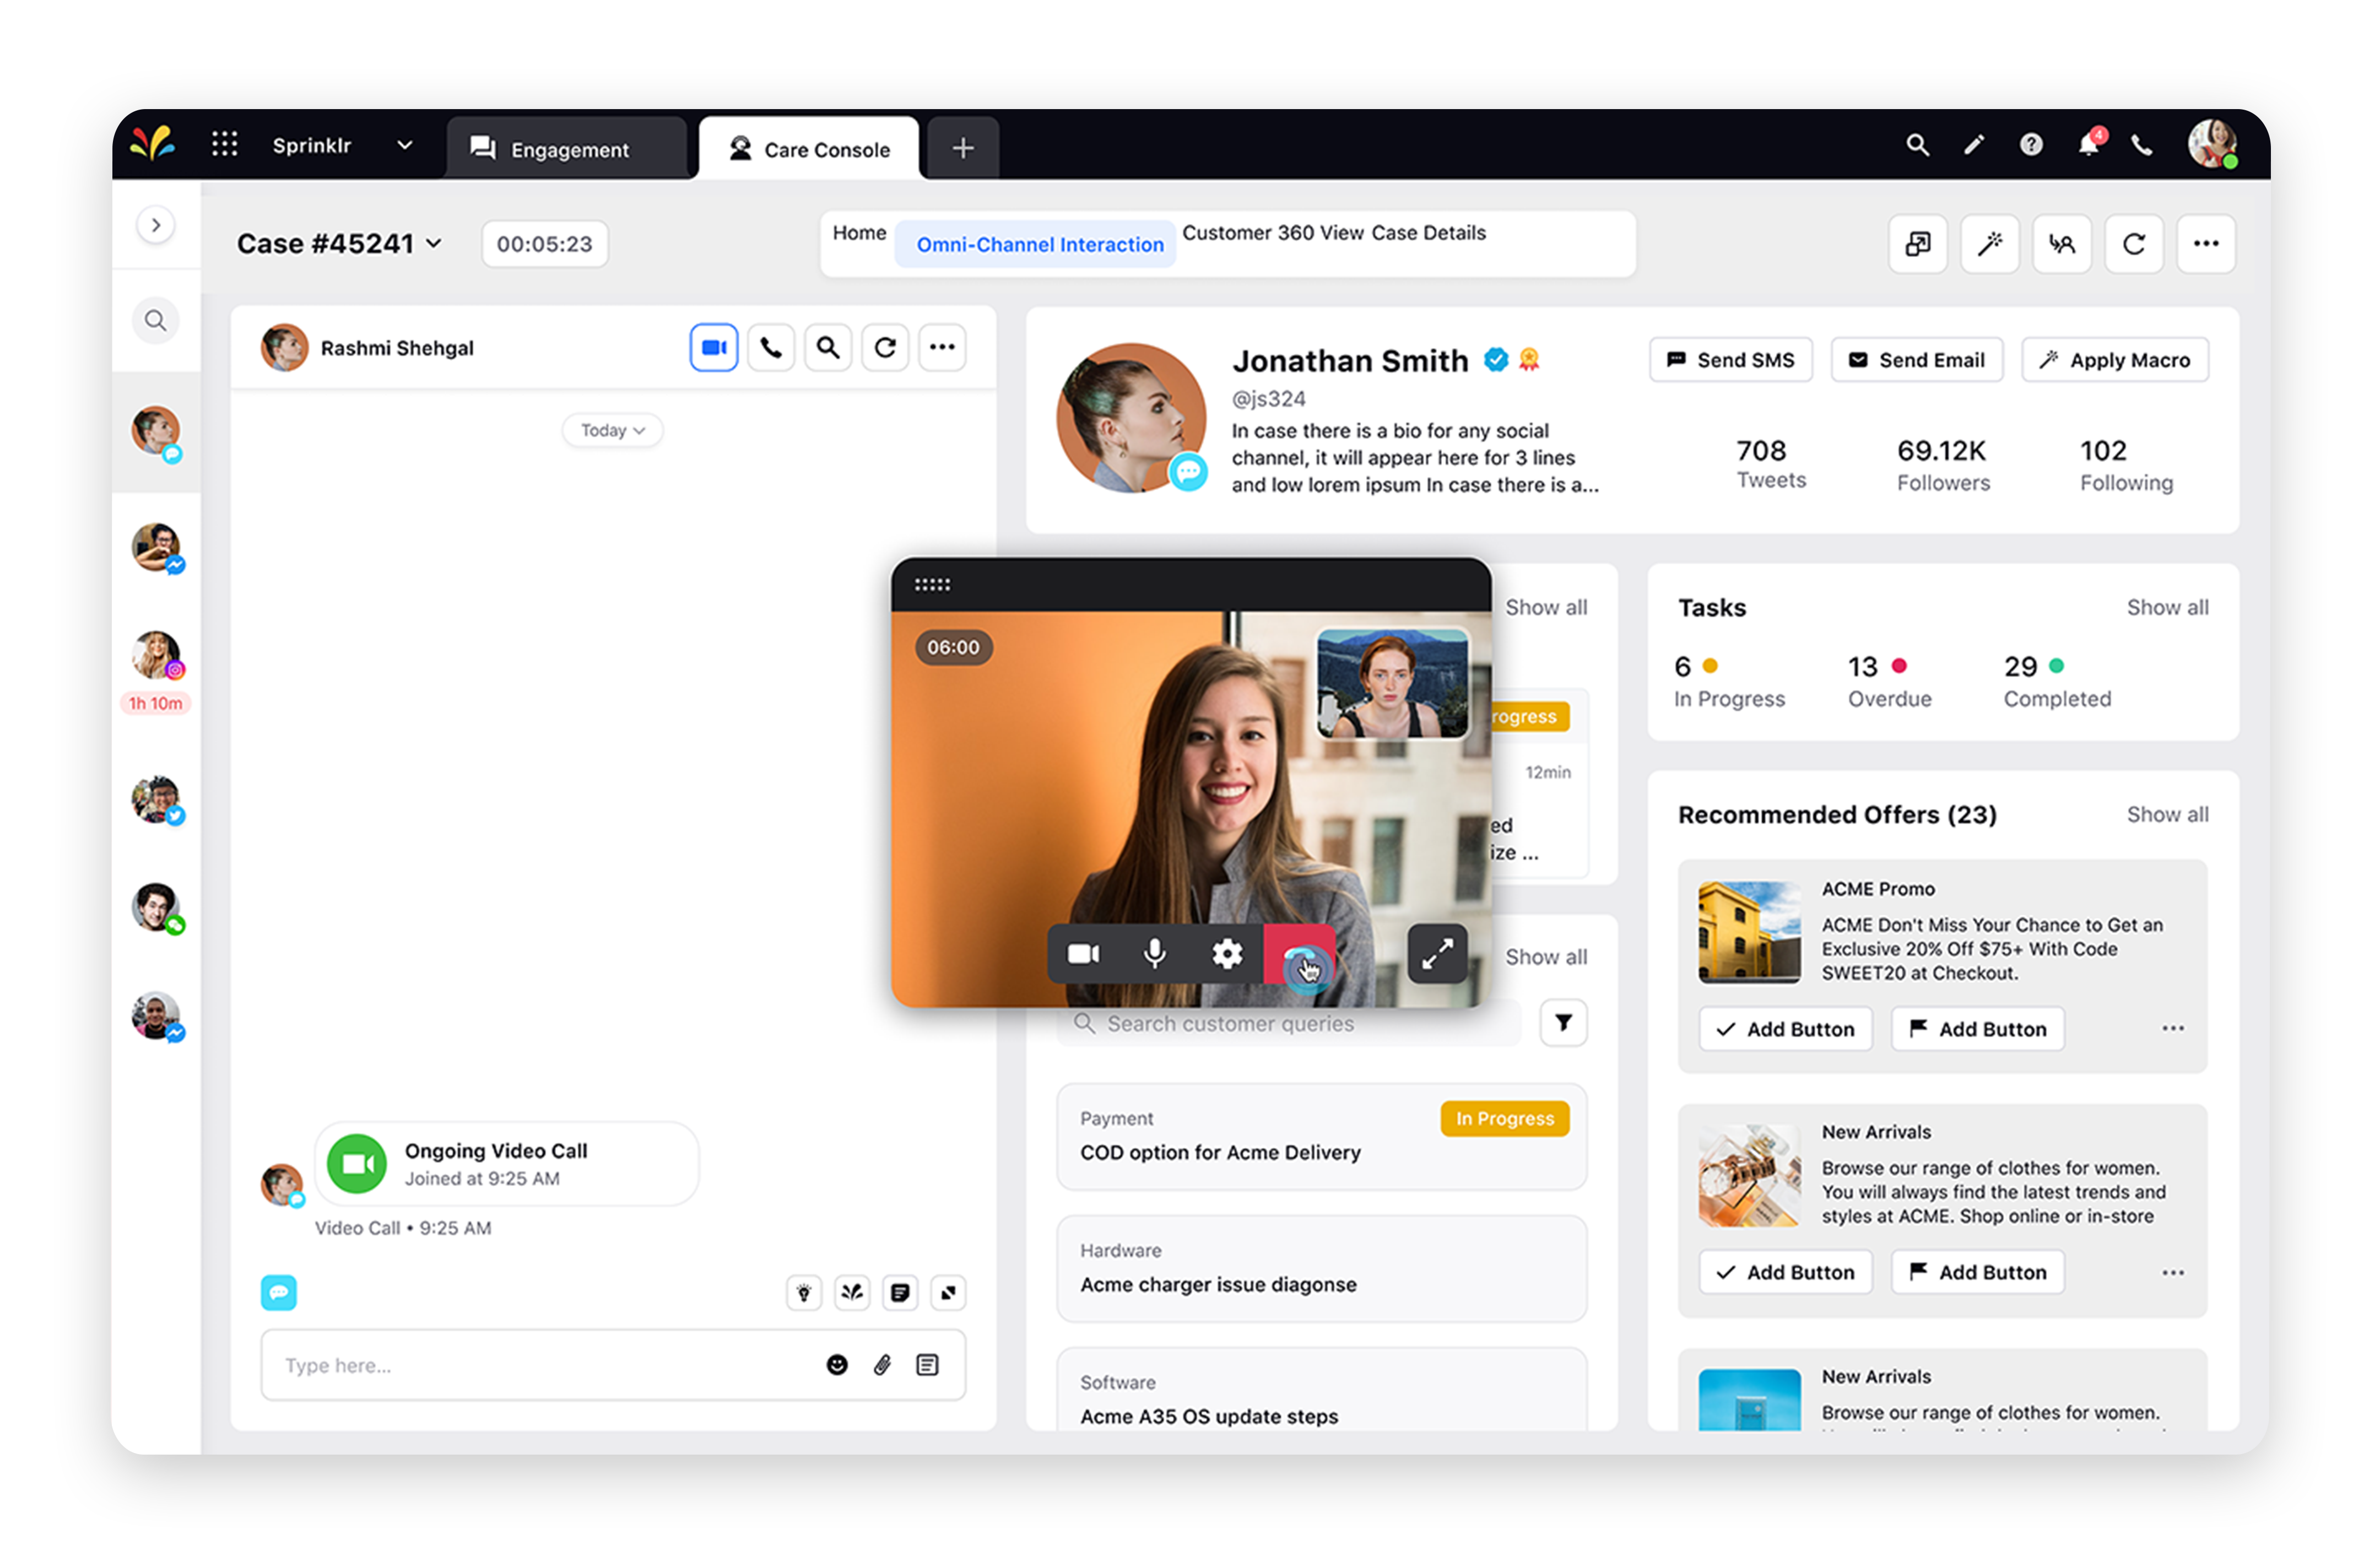Mute the microphone in the video call

point(1155,953)
